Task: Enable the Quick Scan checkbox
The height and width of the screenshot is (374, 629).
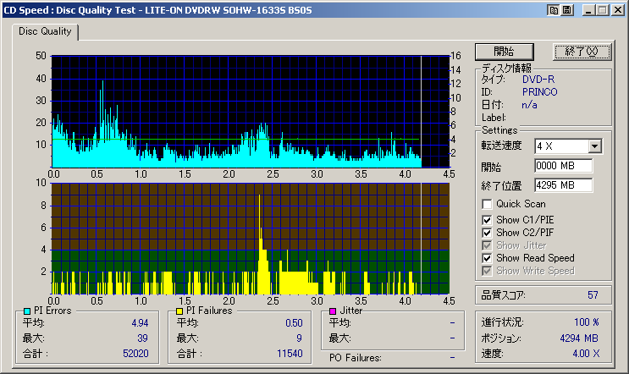Action: click(487, 204)
